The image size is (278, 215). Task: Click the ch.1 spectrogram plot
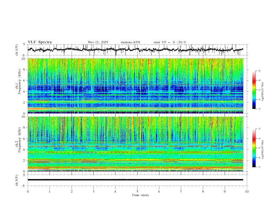pos(135,86)
